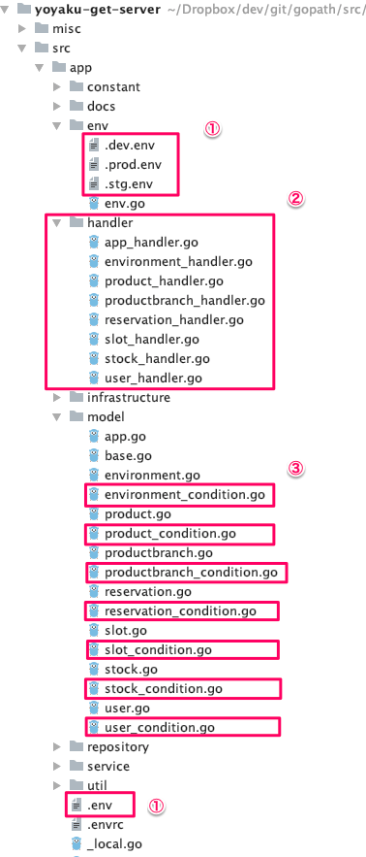Click the Go file icon next to env.go
The image size is (366, 857).
point(94,203)
